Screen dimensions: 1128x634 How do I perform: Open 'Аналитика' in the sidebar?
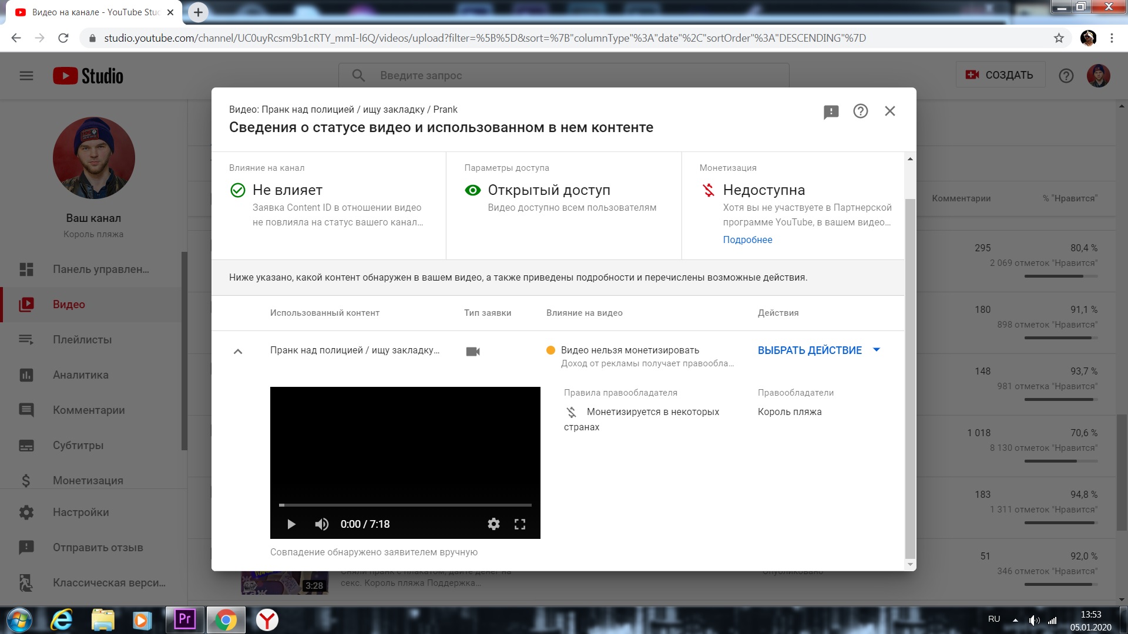click(x=91, y=375)
